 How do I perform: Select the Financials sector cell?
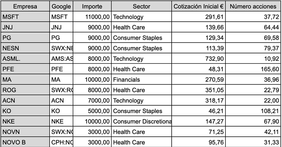tap(141, 80)
